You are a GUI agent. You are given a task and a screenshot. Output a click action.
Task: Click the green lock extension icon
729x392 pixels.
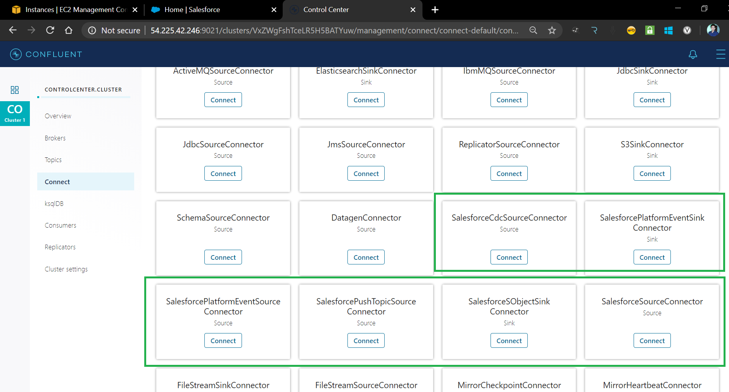[650, 30]
